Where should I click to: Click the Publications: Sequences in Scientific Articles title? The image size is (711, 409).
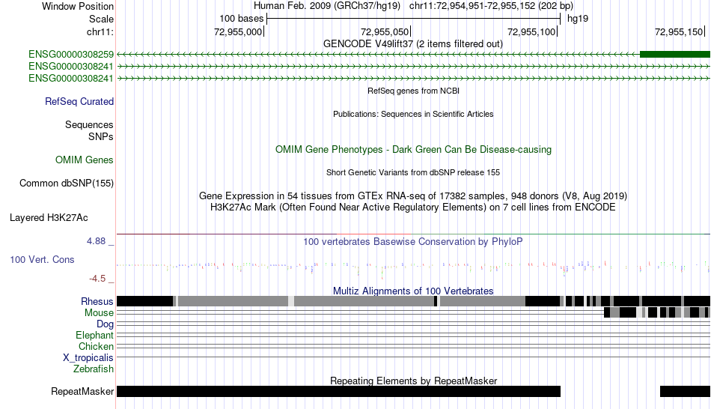click(413, 114)
